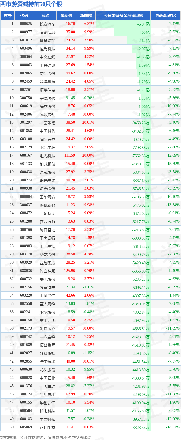Click -12.90% ratio for 生益科技

173,419
